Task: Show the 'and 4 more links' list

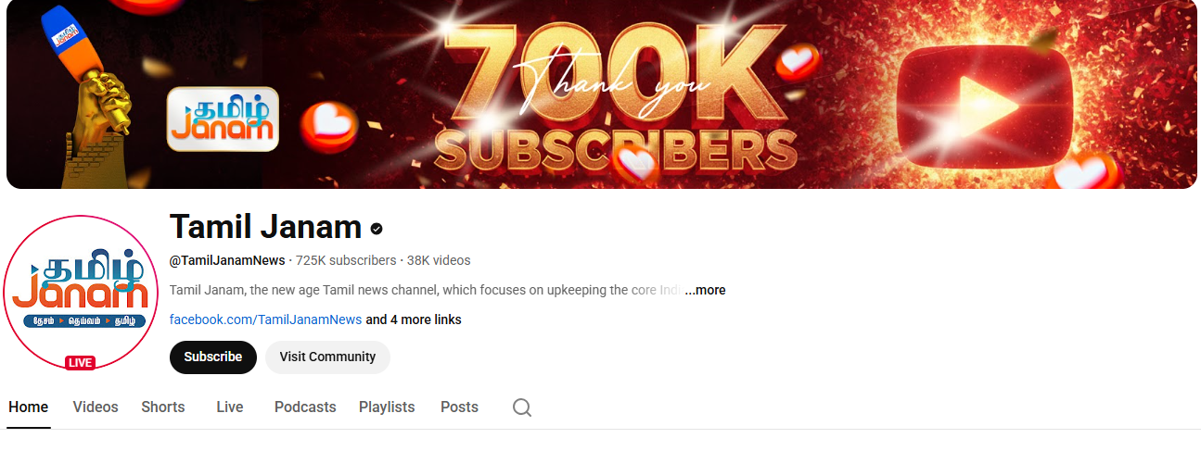Action: click(414, 319)
